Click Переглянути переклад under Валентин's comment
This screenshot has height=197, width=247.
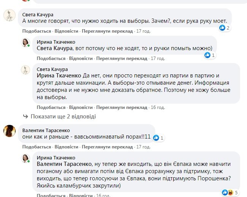point(102,146)
